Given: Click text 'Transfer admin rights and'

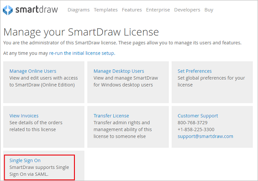Looking at the screenshot, I should 122,122.
